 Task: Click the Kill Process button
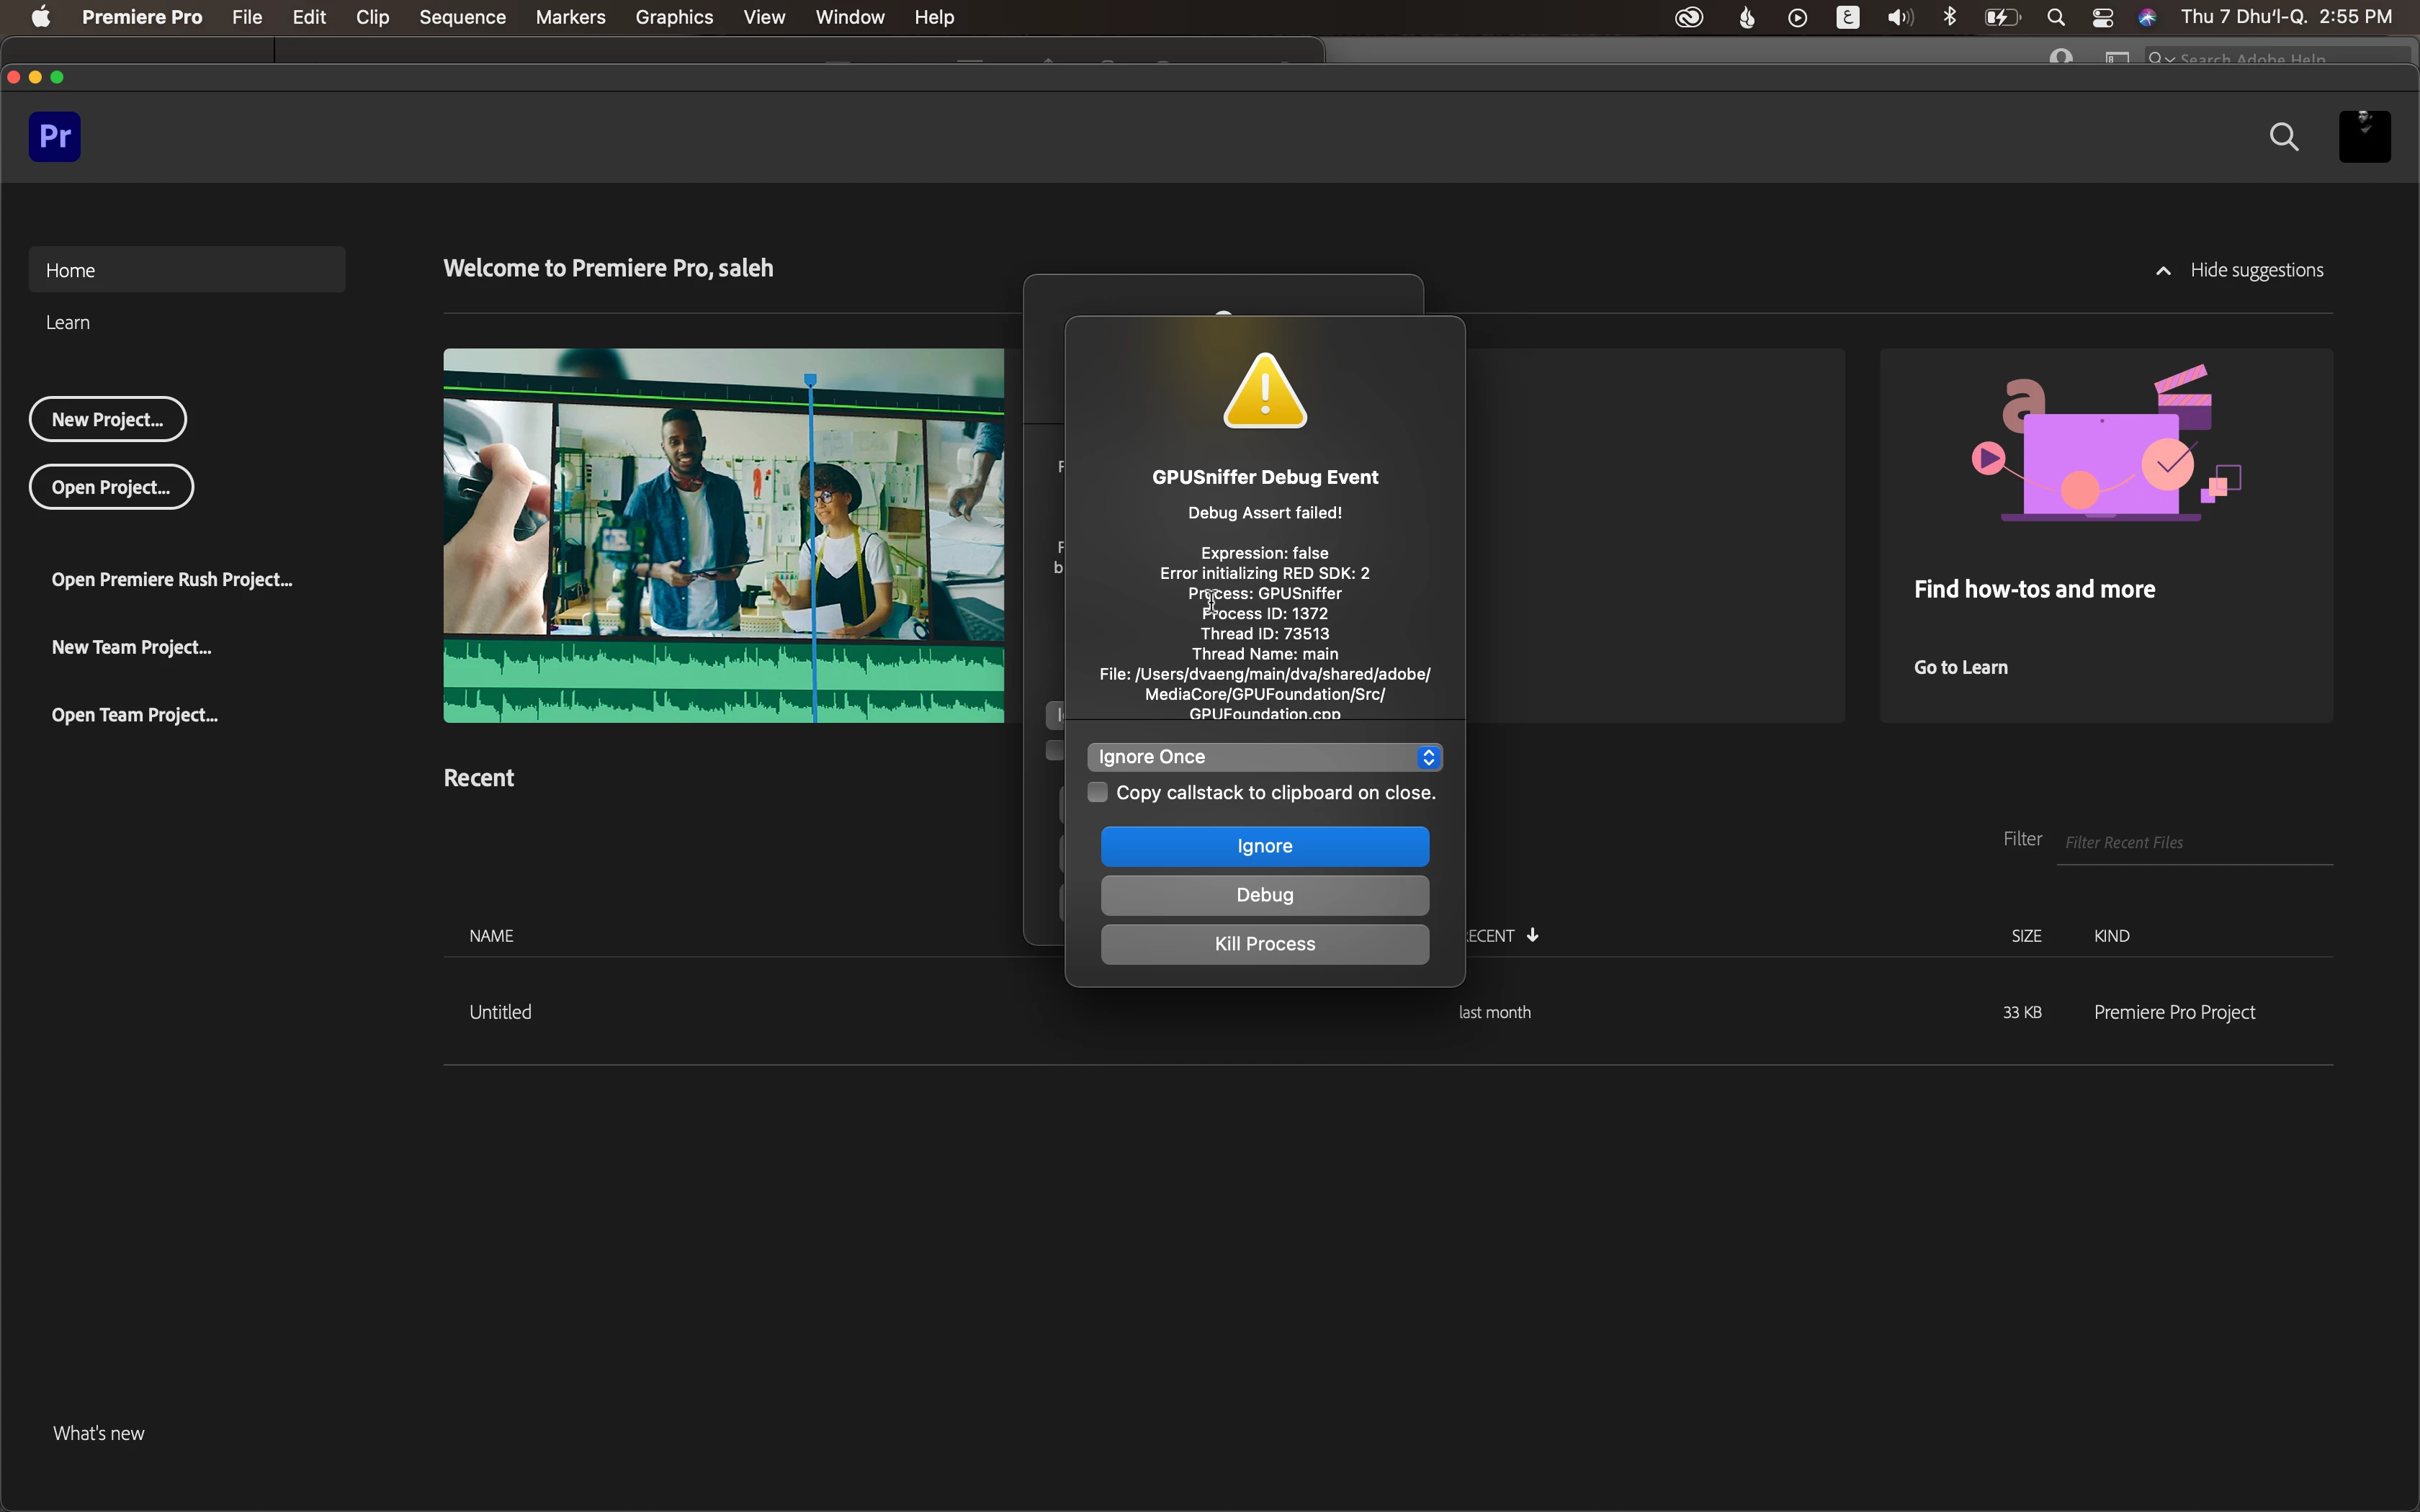click(x=1264, y=944)
